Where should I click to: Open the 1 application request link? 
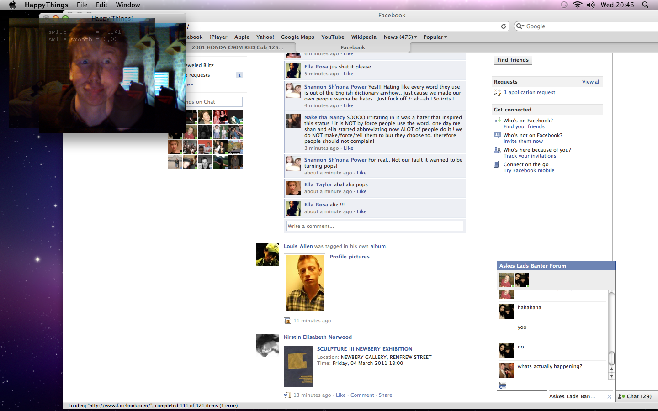pyautogui.click(x=529, y=92)
